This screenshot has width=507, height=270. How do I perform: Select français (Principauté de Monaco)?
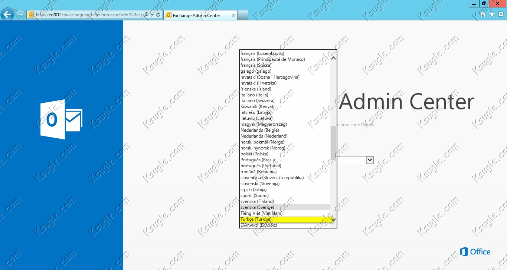tap(285, 59)
